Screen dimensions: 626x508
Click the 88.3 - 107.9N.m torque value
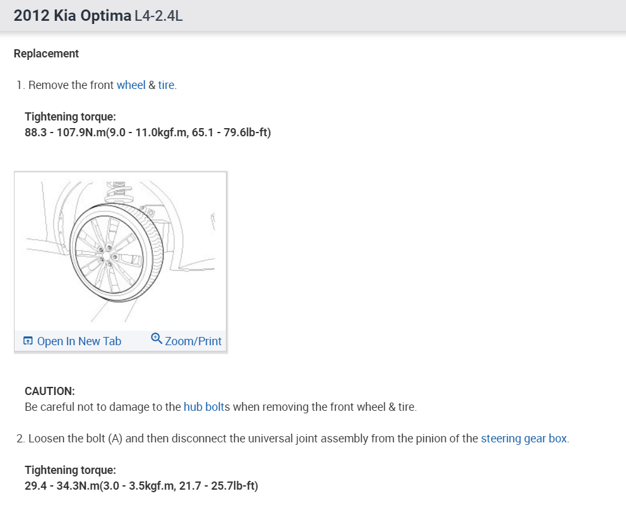(148, 133)
